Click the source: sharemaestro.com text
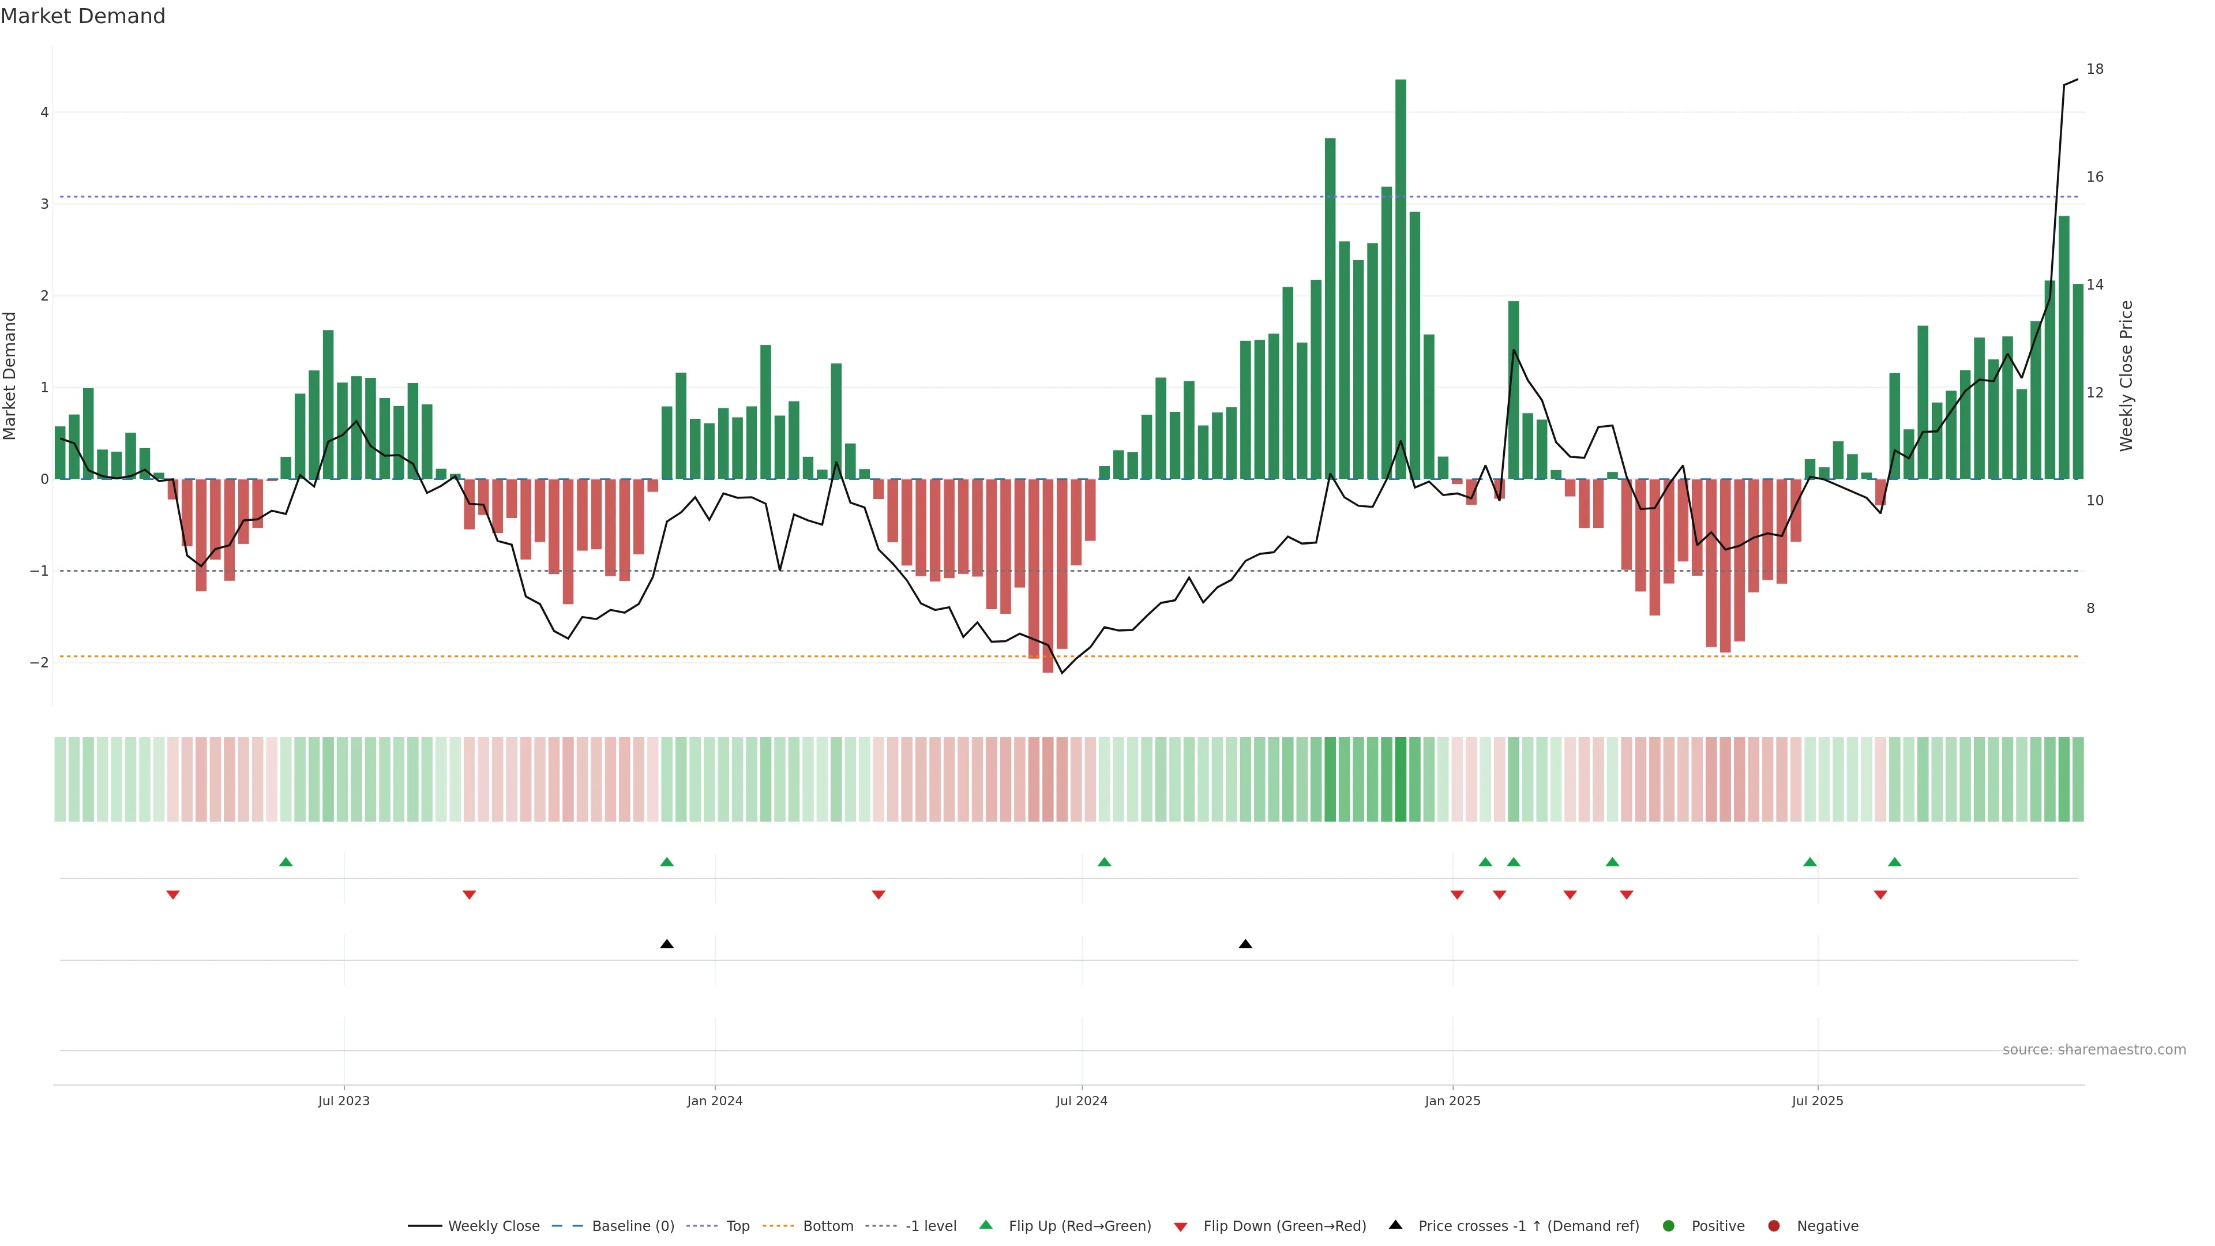This screenshot has height=1246, width=2215. (x=2094, y=1049)
